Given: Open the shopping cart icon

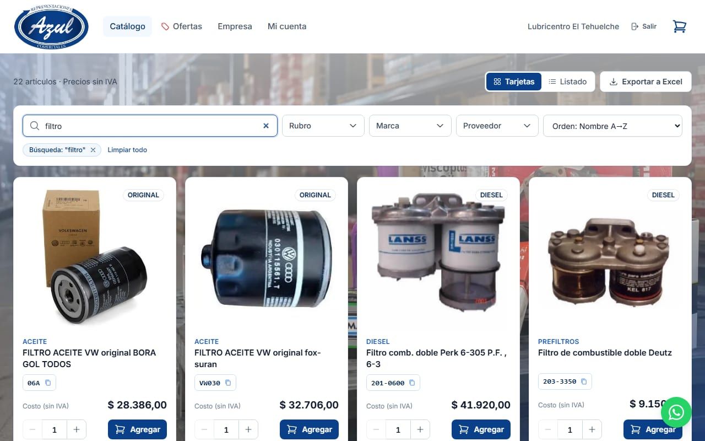Looking at the screenshot, I should click(x=680, y=26).
